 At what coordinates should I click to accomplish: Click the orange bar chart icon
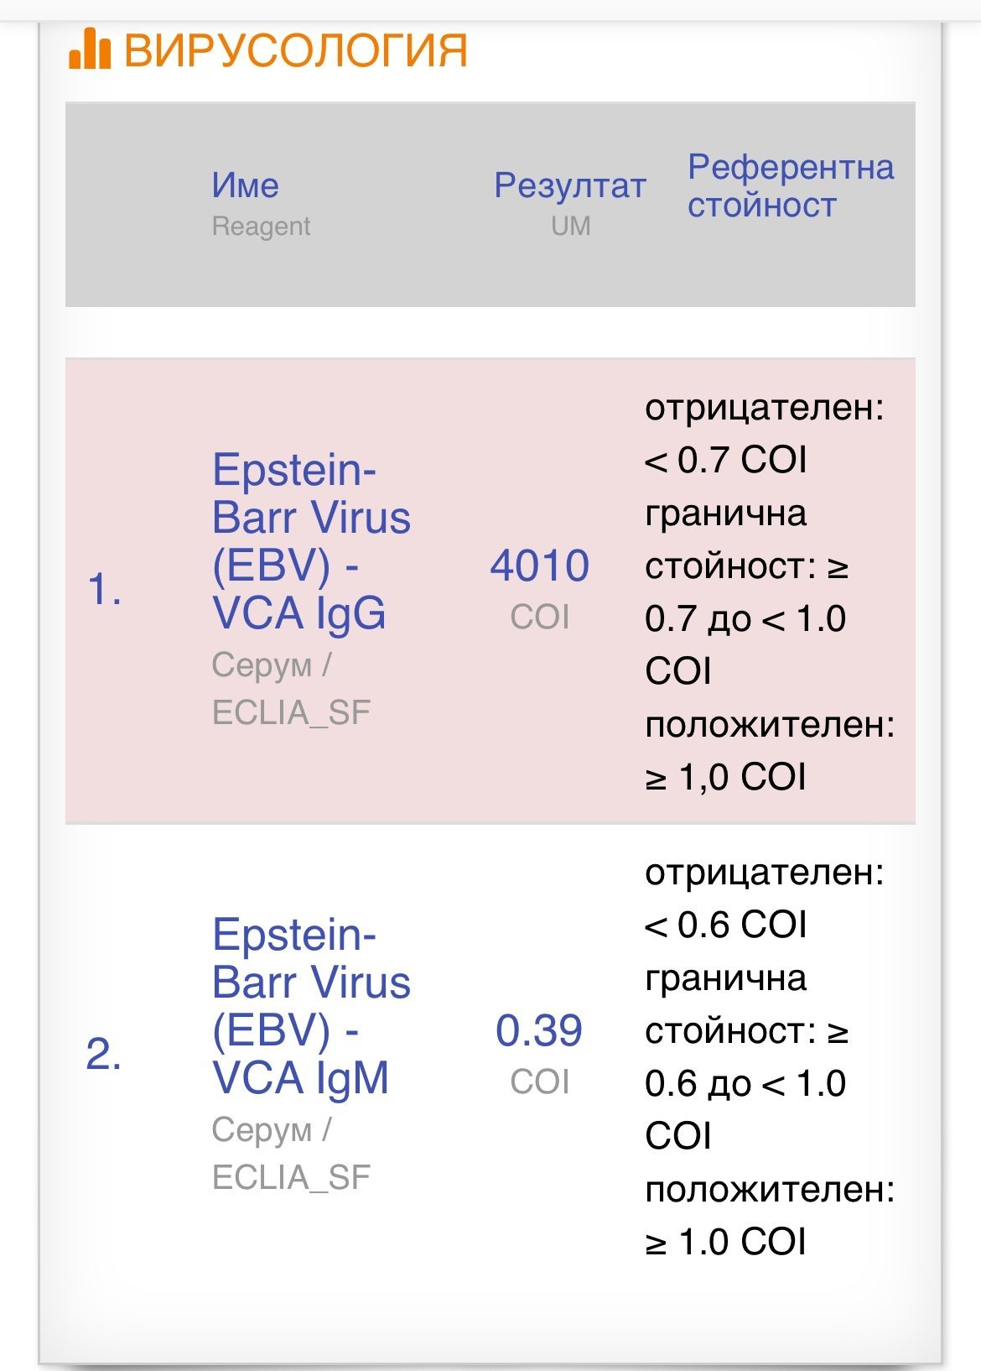point(90,49)
